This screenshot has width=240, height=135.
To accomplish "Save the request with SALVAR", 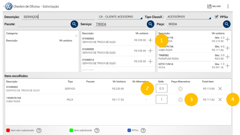I will pos(214,6).
